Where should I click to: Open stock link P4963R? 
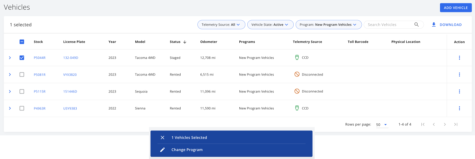click(40, 108)
